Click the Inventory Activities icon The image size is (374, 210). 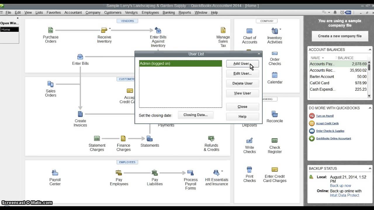[274, 31]
